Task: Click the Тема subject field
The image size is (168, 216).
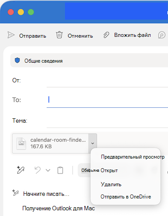Action: click(107, 121)
